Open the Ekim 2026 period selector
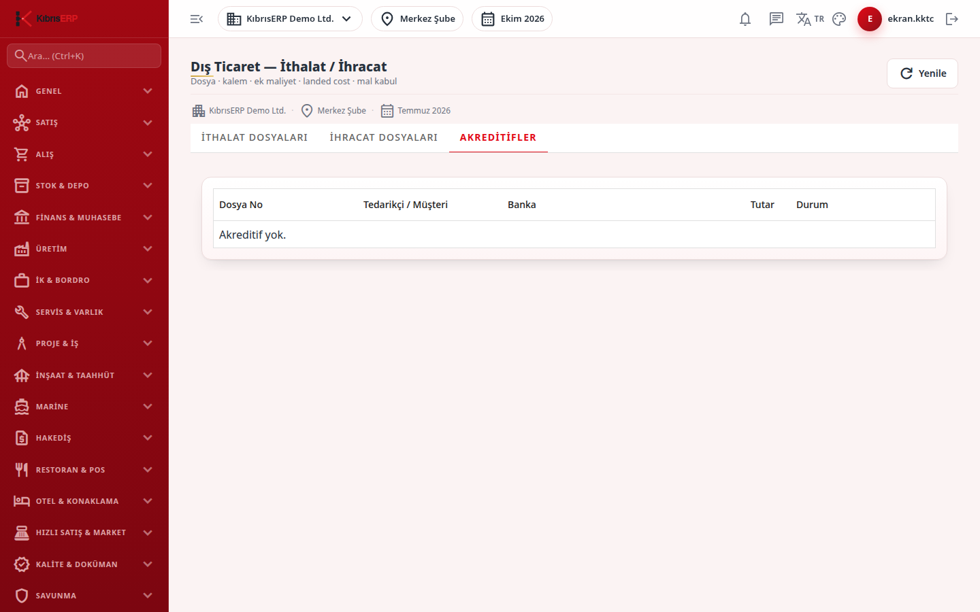Screen dimensions: 980x612 coord(512,19)
